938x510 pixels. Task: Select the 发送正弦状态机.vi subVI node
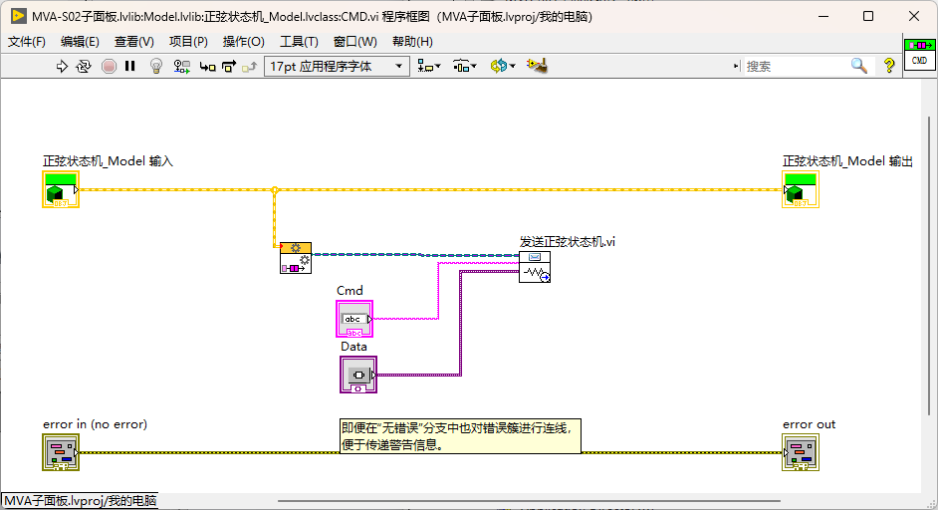coord(535,267)
